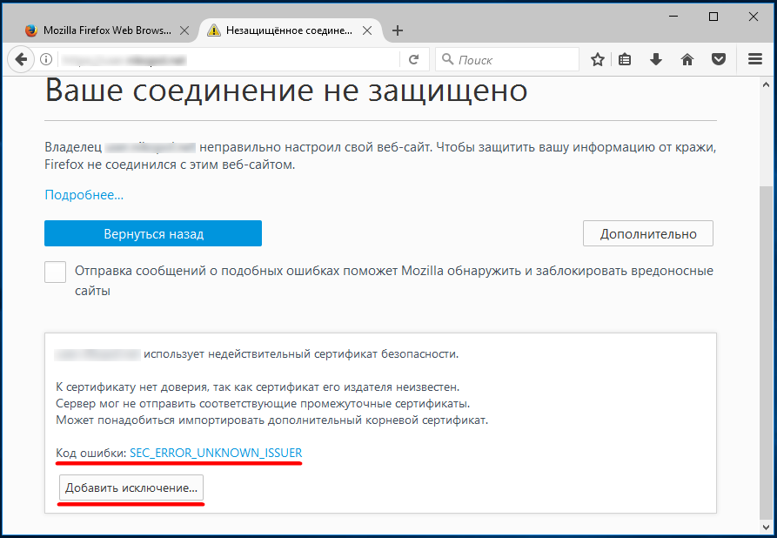
Task: Open the SEC_ERROR_UNKNOWN_ISSUER error code link
Action: (x=216, y=453)
